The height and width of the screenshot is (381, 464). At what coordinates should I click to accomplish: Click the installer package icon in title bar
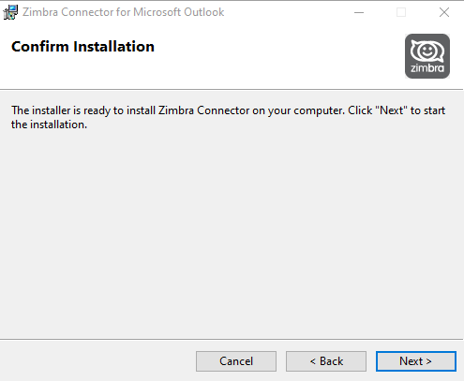pos(10,12)
